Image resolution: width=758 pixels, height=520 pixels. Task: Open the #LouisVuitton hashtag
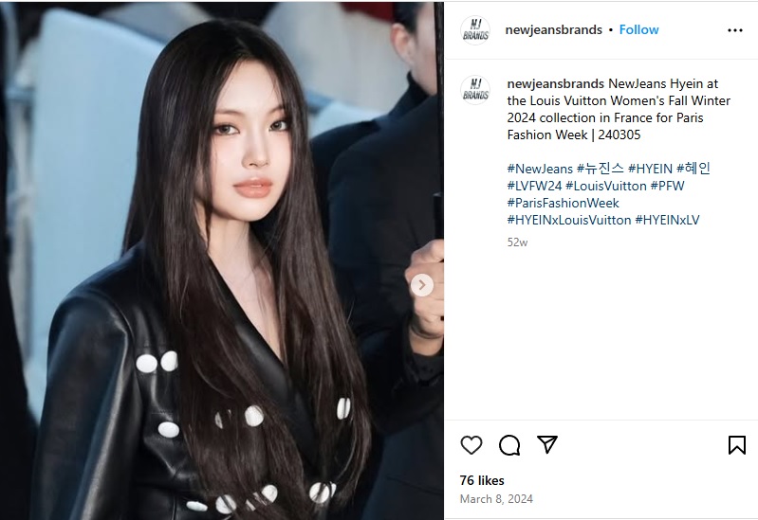click(x=605, y=186)
